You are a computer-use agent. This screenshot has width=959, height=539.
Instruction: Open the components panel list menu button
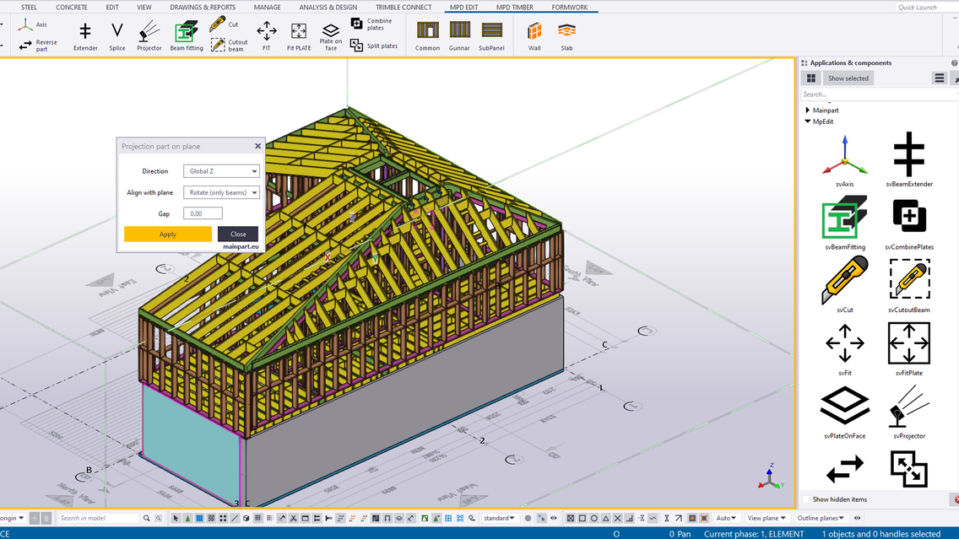pos(940,78)
